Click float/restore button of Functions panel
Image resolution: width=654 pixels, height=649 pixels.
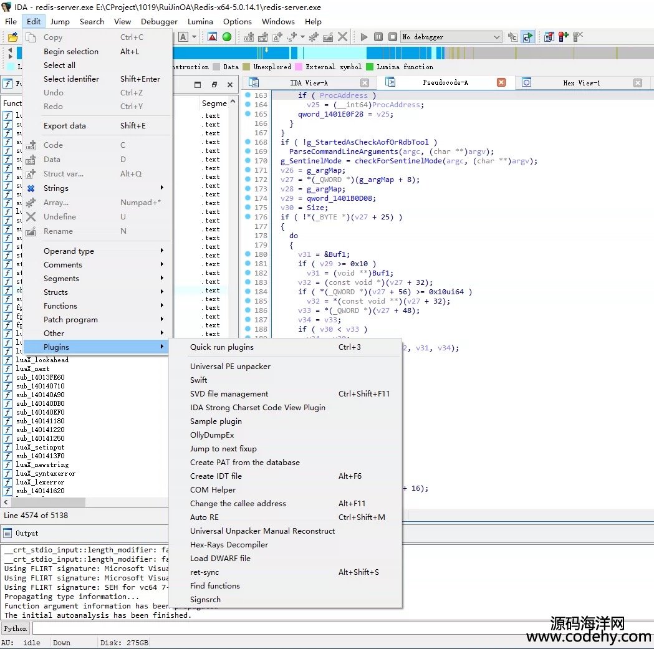click(214, 85)
